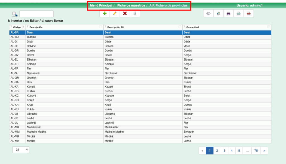Click the search text input field

pyautogui.click(x=36, y=14)
